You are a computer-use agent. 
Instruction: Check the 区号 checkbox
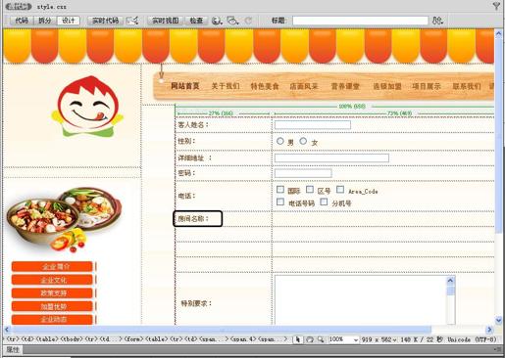point(310,190)
